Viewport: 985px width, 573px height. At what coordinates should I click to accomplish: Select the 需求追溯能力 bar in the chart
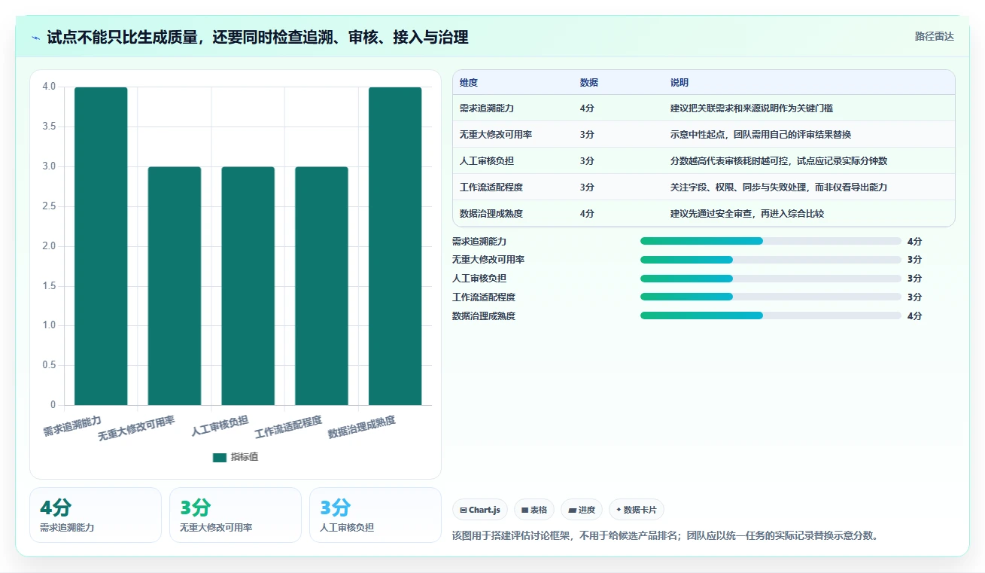(101, 246)
